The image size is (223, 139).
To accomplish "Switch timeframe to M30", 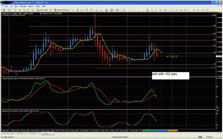I will tap(185, 10).
